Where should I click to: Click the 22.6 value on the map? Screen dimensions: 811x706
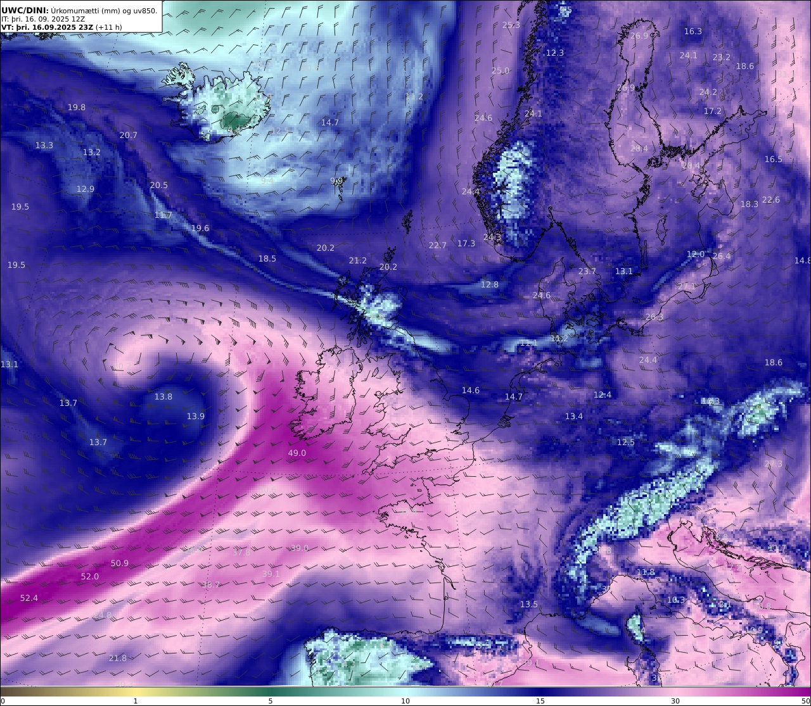(771, 200)
